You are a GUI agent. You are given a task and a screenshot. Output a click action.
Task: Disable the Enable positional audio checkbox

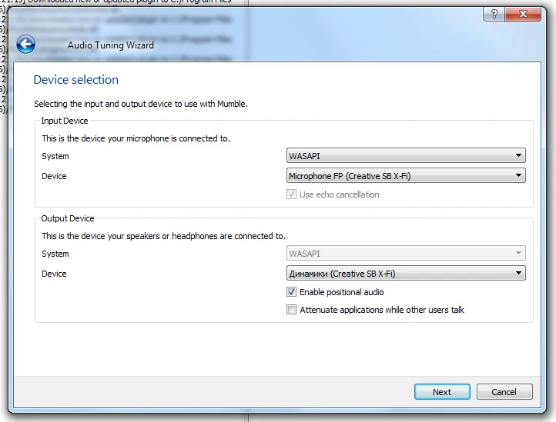point(291,292)
